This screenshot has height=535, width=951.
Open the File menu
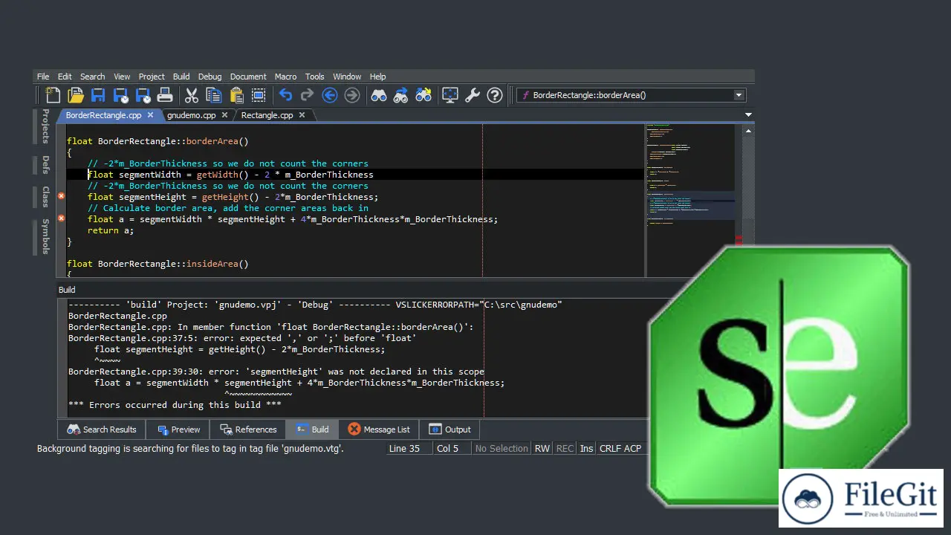point(43,77)
